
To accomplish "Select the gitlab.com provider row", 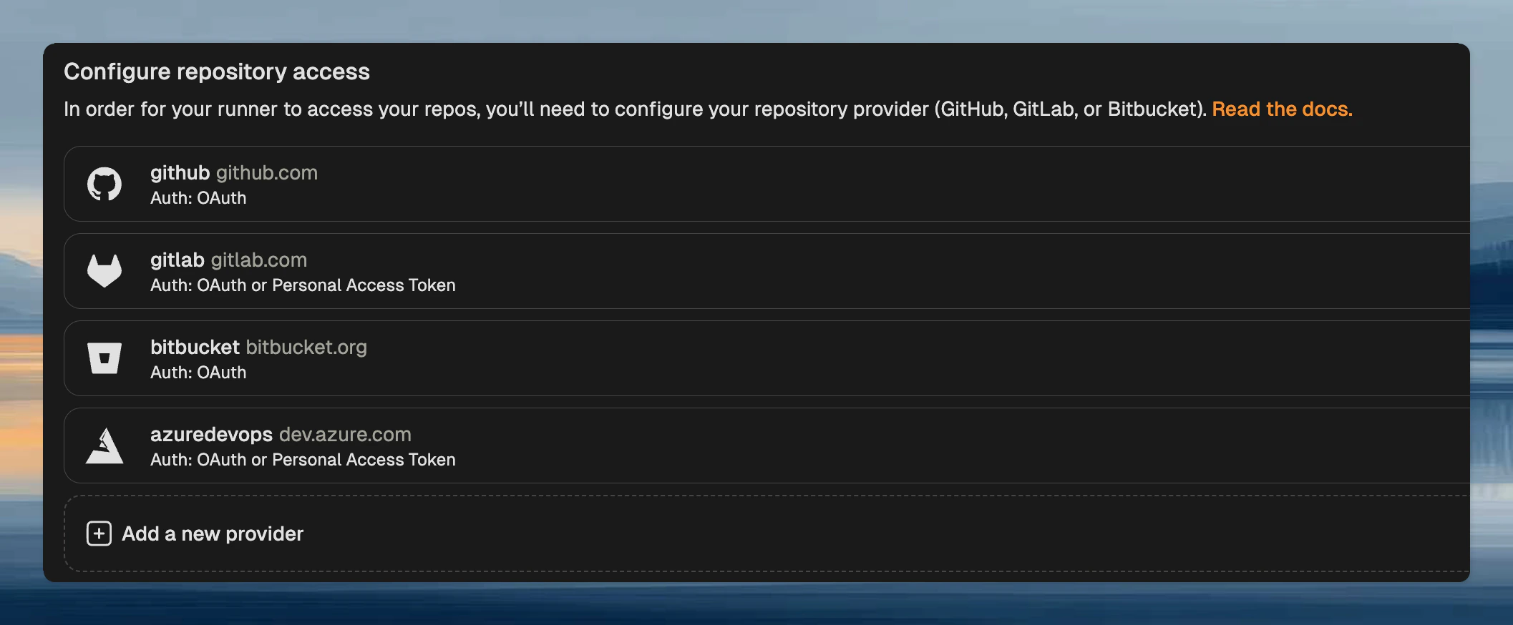I will coord(767,271).
